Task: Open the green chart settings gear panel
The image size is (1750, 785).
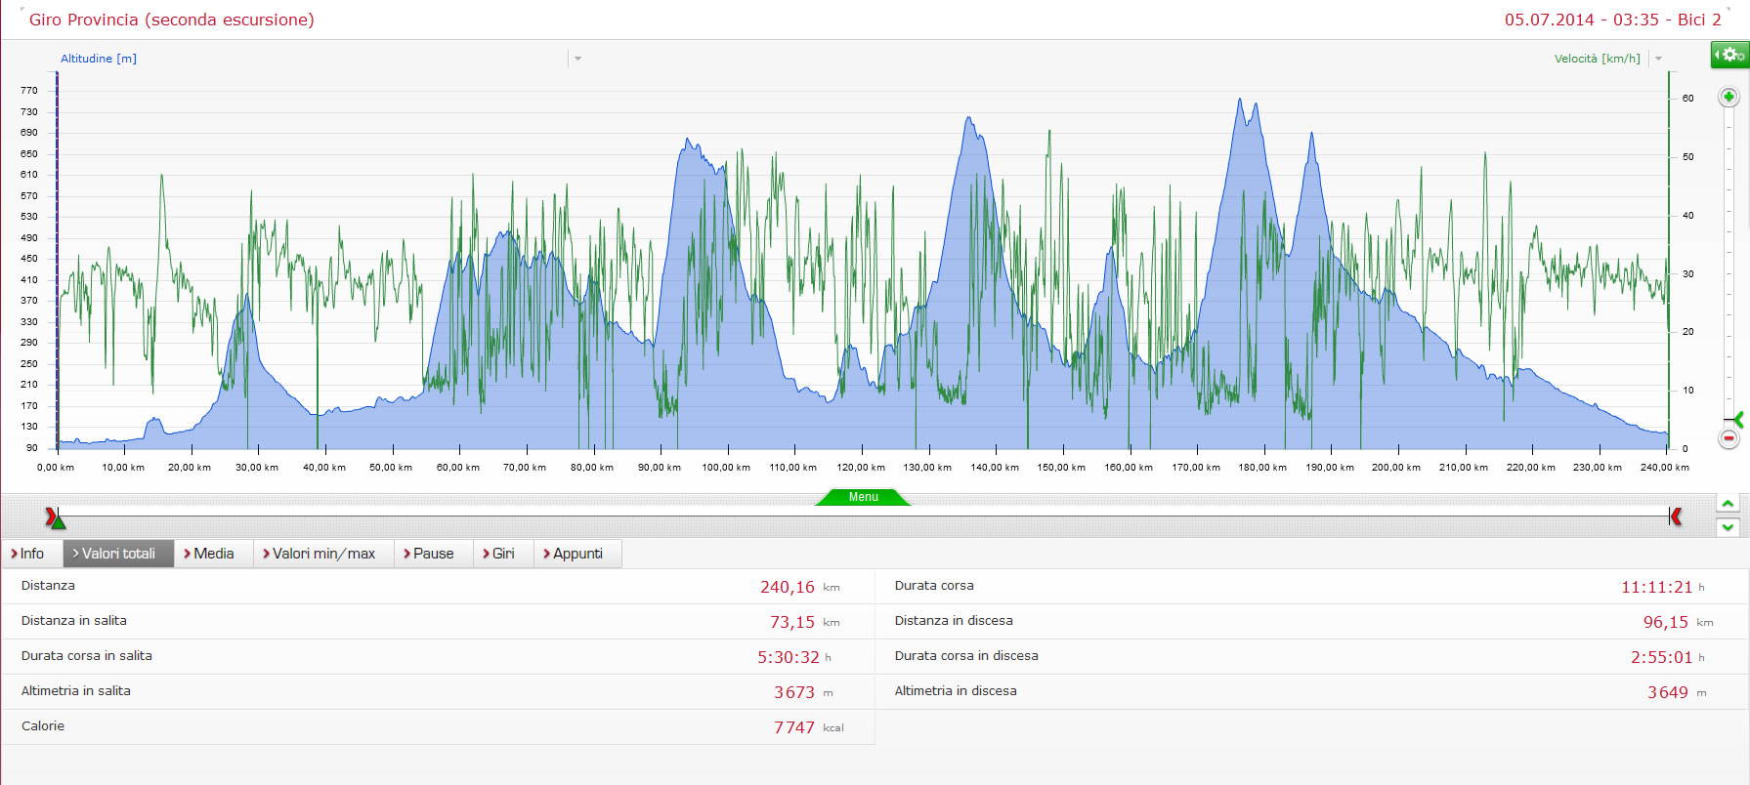Action: click(x=1729, y=55)
